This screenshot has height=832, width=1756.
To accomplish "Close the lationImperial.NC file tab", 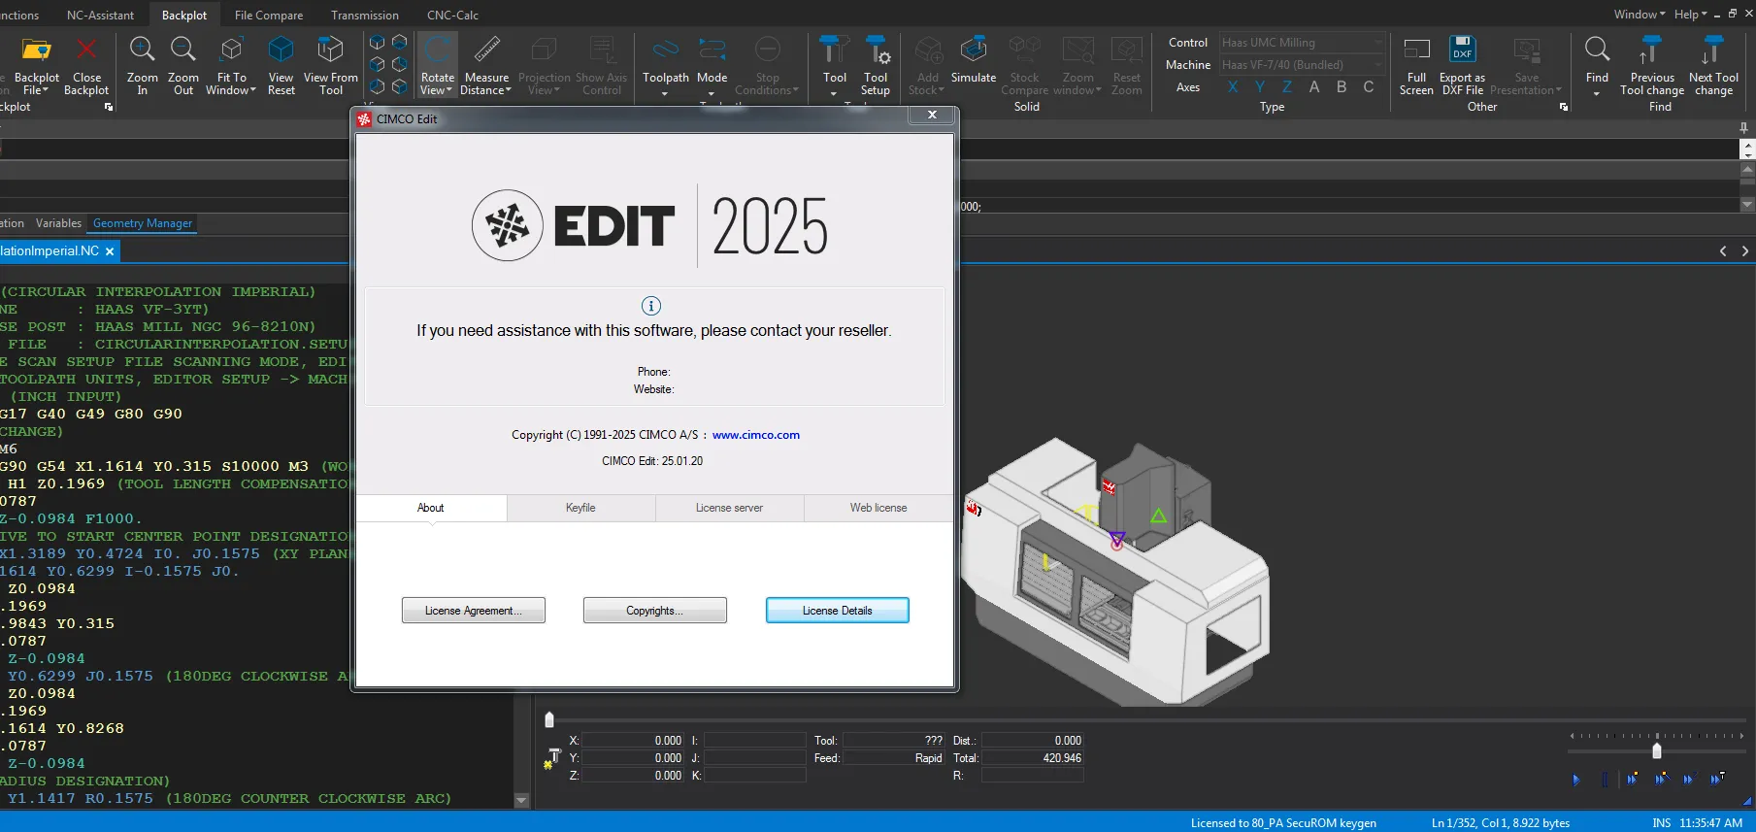I will point(110,251).
